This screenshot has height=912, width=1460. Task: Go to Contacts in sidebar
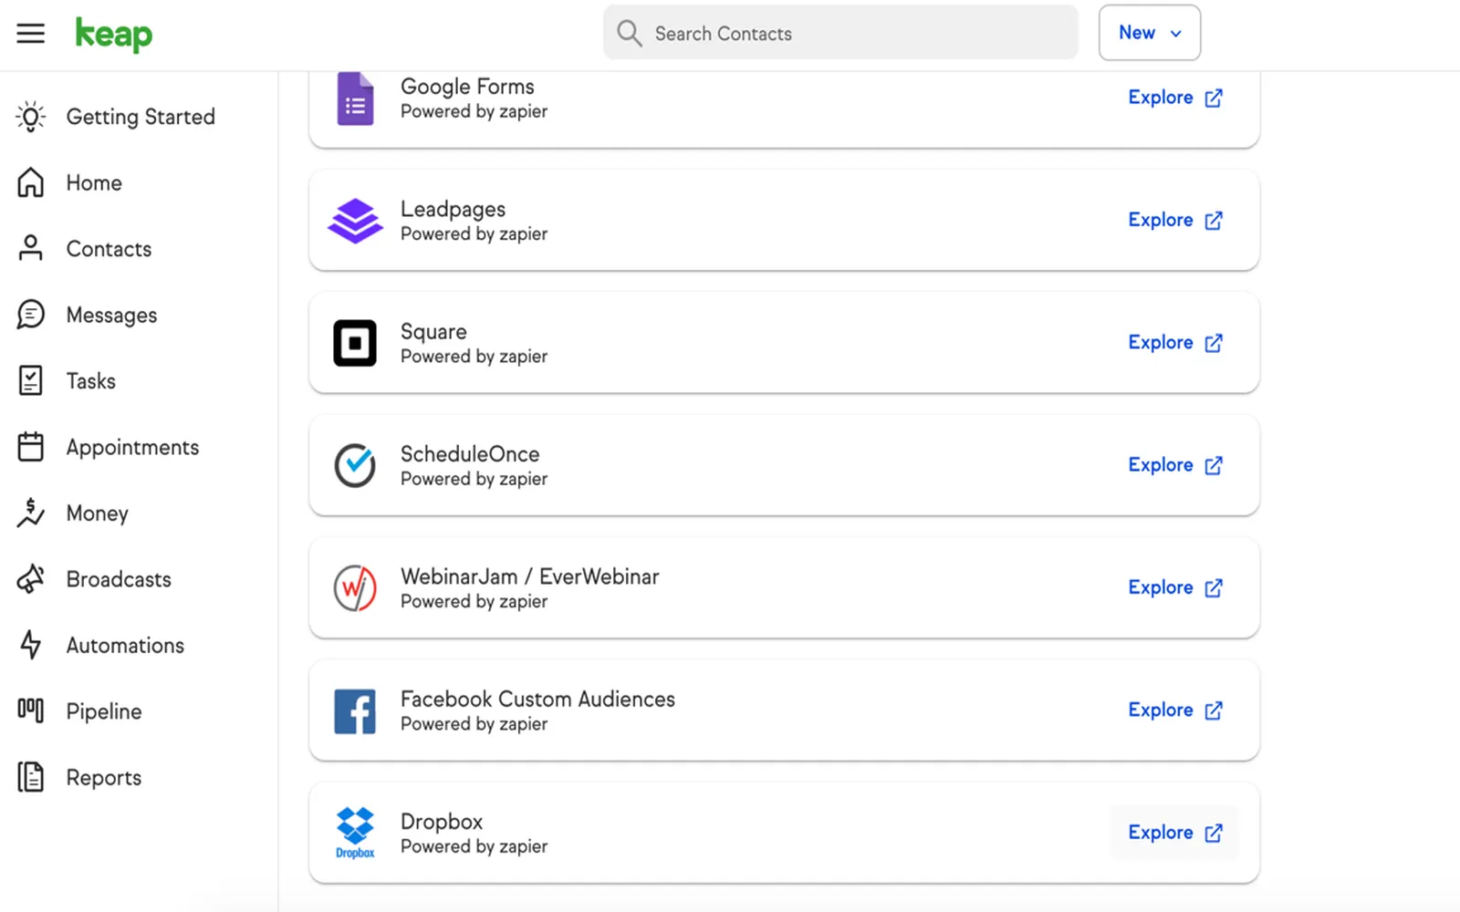(109, 249)
